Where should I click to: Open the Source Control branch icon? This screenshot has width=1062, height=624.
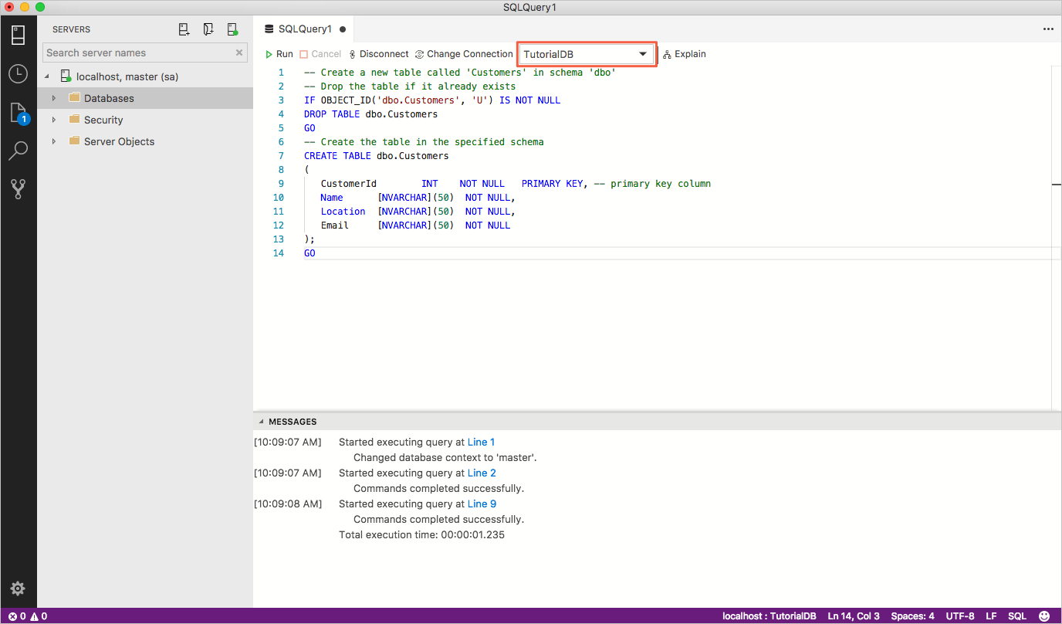click(19, 189)
